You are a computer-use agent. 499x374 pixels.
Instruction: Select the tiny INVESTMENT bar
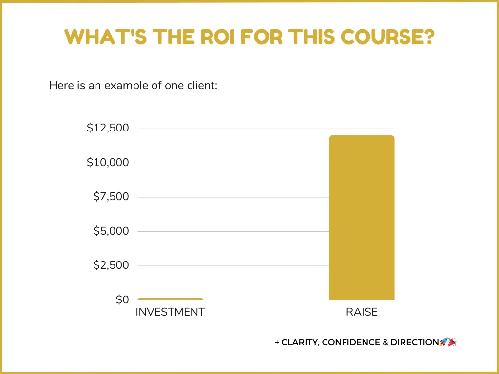click(170, 299)
